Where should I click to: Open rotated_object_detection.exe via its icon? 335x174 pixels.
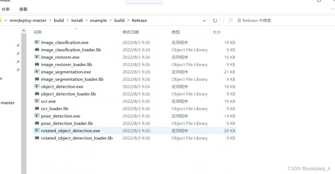click(37, 130)
